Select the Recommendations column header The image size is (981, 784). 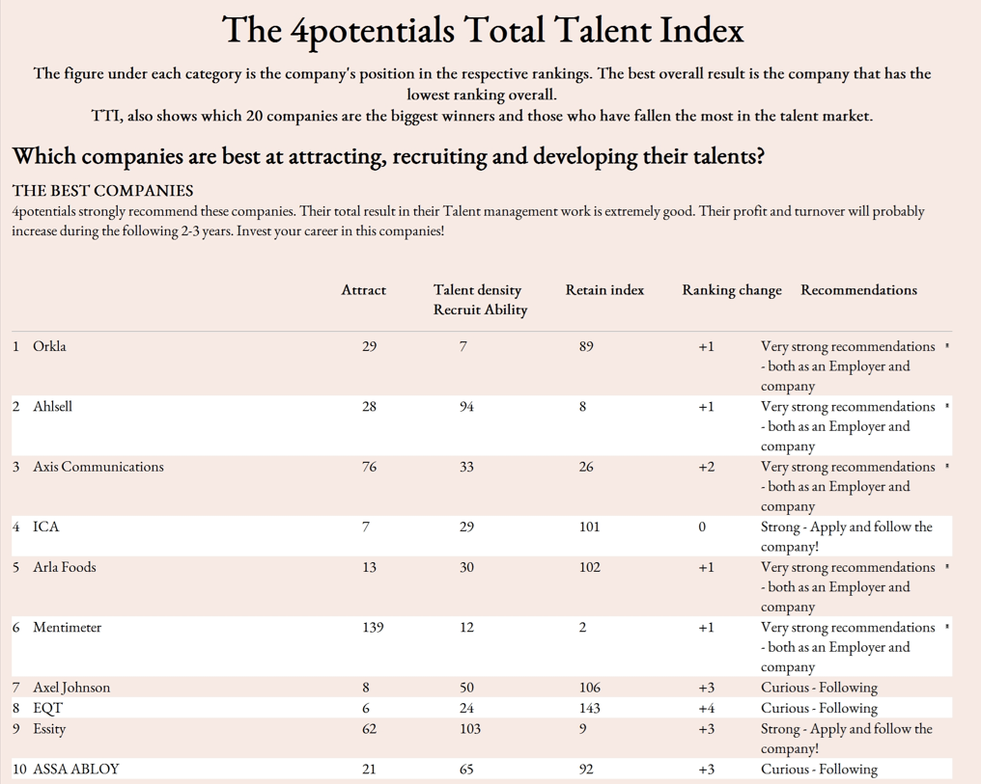tap(859, 290)
